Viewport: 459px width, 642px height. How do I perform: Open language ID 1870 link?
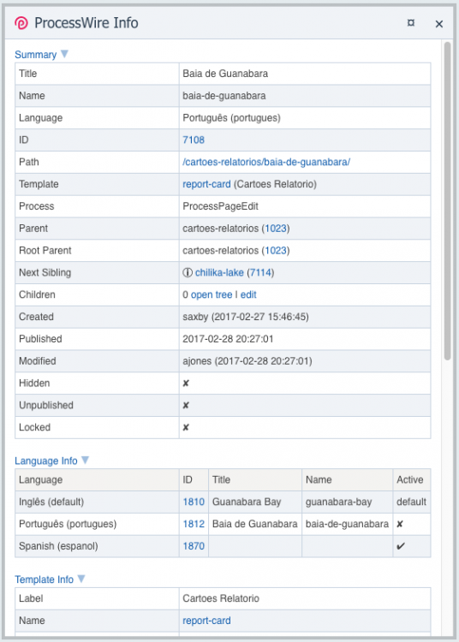[x=194, y=546]
